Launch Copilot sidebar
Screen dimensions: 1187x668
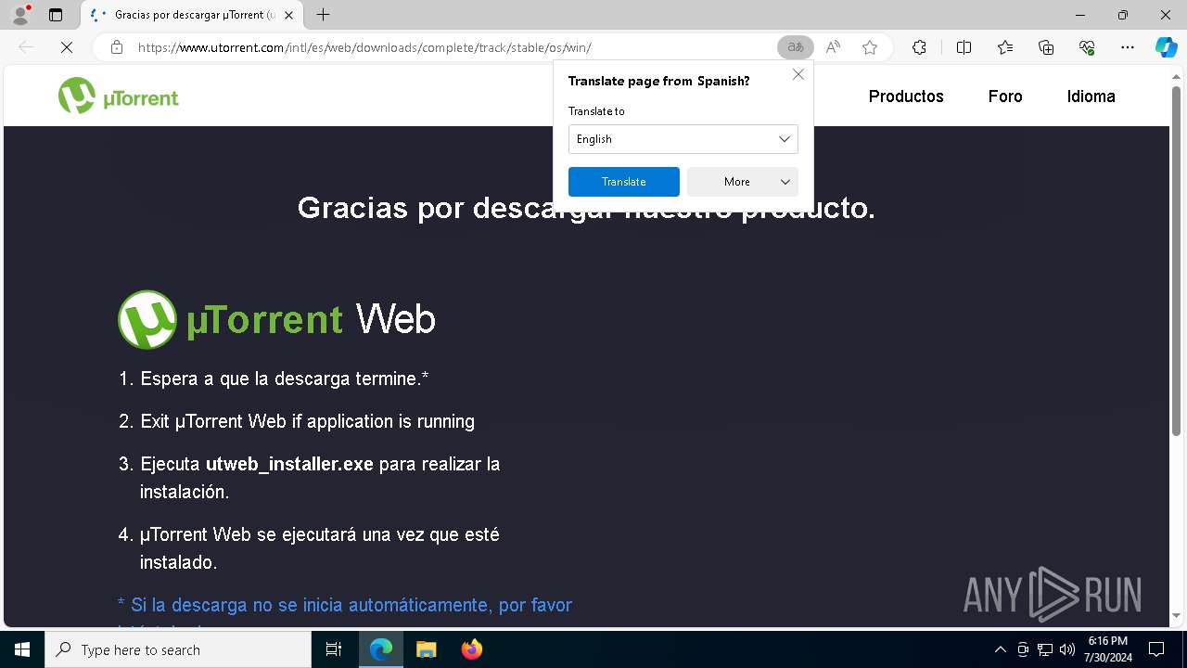(x=1166, y=47)
